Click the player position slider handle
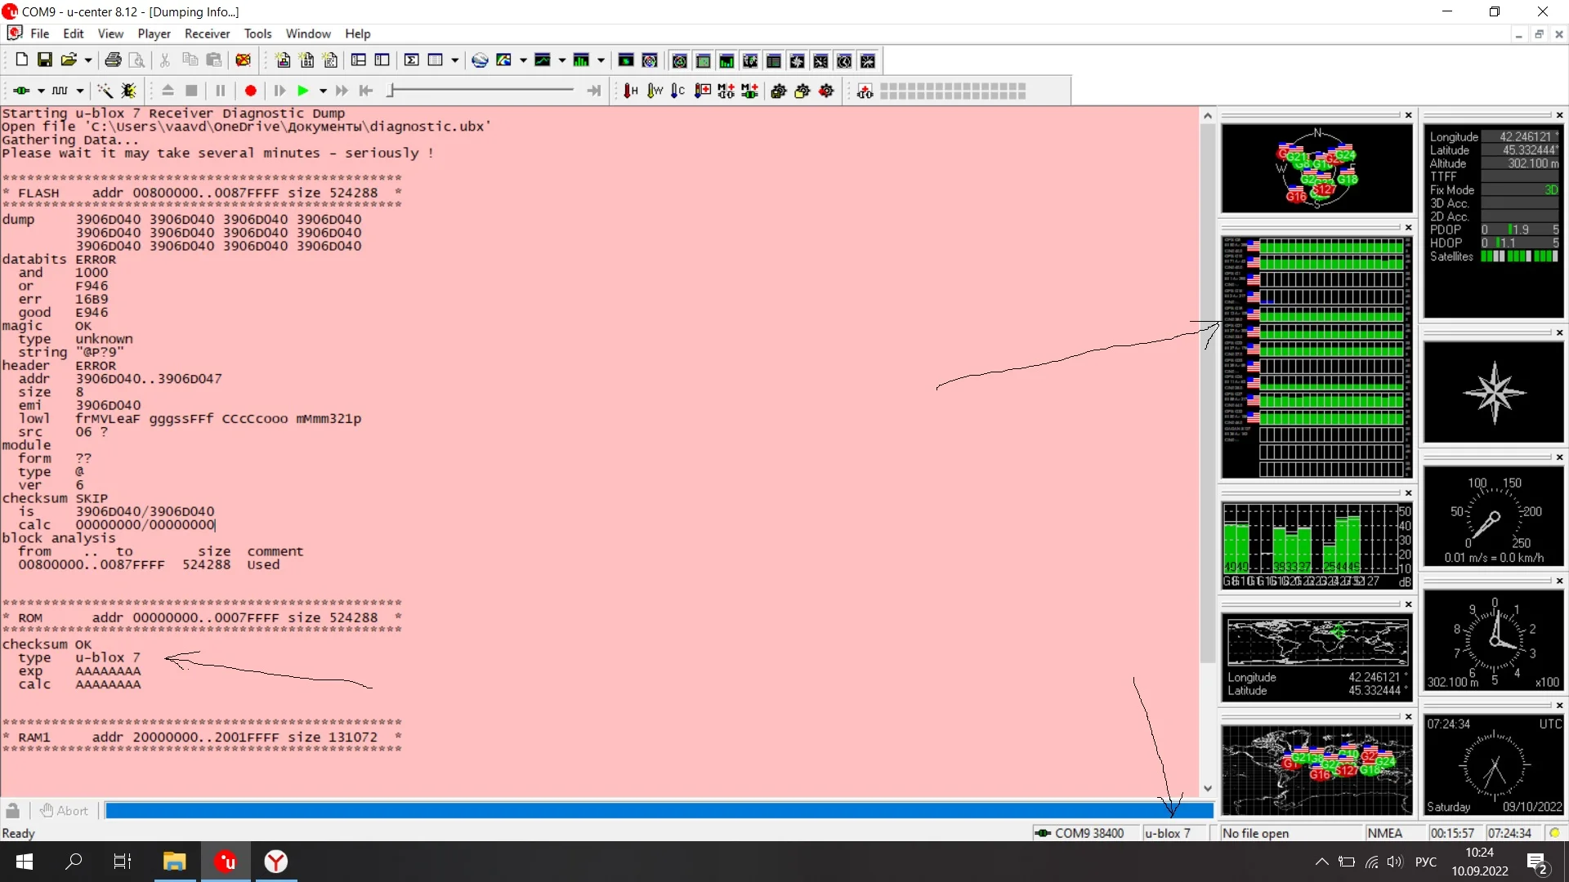The width and height of the screenshot is (1569, 882). [391, 91]
